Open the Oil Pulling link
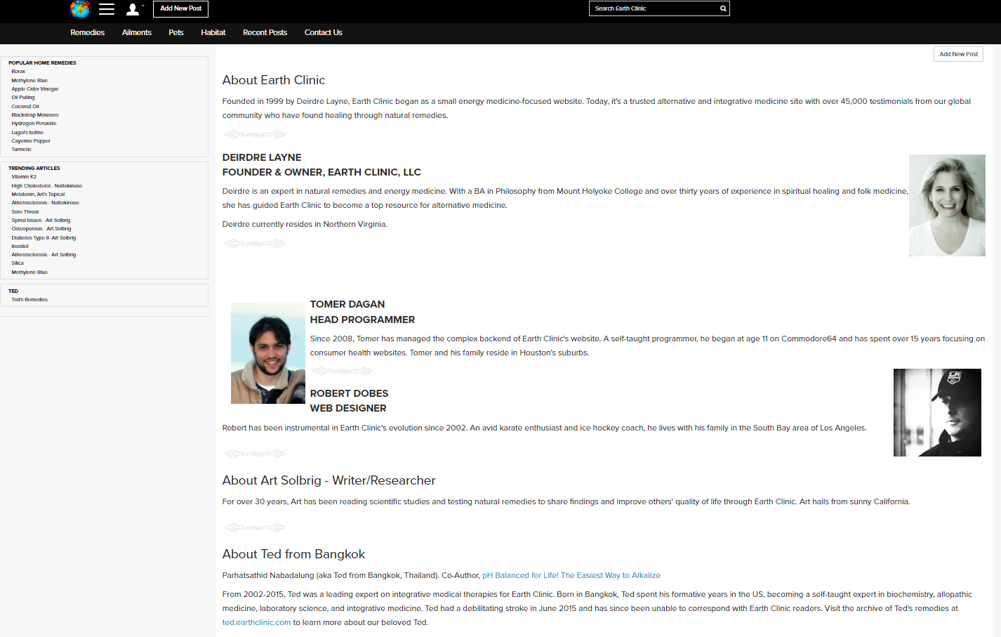The width and height of the screenshot is (1001, 637). pyautogui.click(x=23, y=98)
